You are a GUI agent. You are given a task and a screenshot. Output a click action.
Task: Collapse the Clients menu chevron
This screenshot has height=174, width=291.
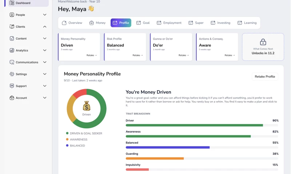click(45, 26)
